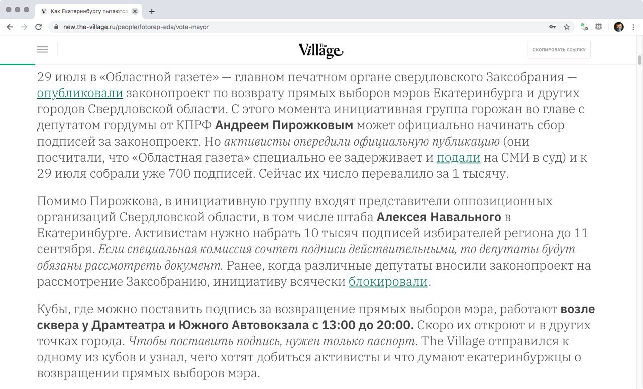Click the browser forward arrow
643x389 pixels.
point(24,27)
